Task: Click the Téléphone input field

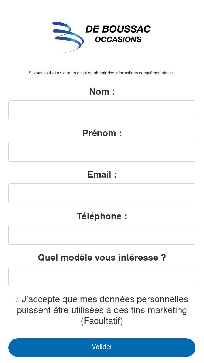Action: click(x=102, y=235)
